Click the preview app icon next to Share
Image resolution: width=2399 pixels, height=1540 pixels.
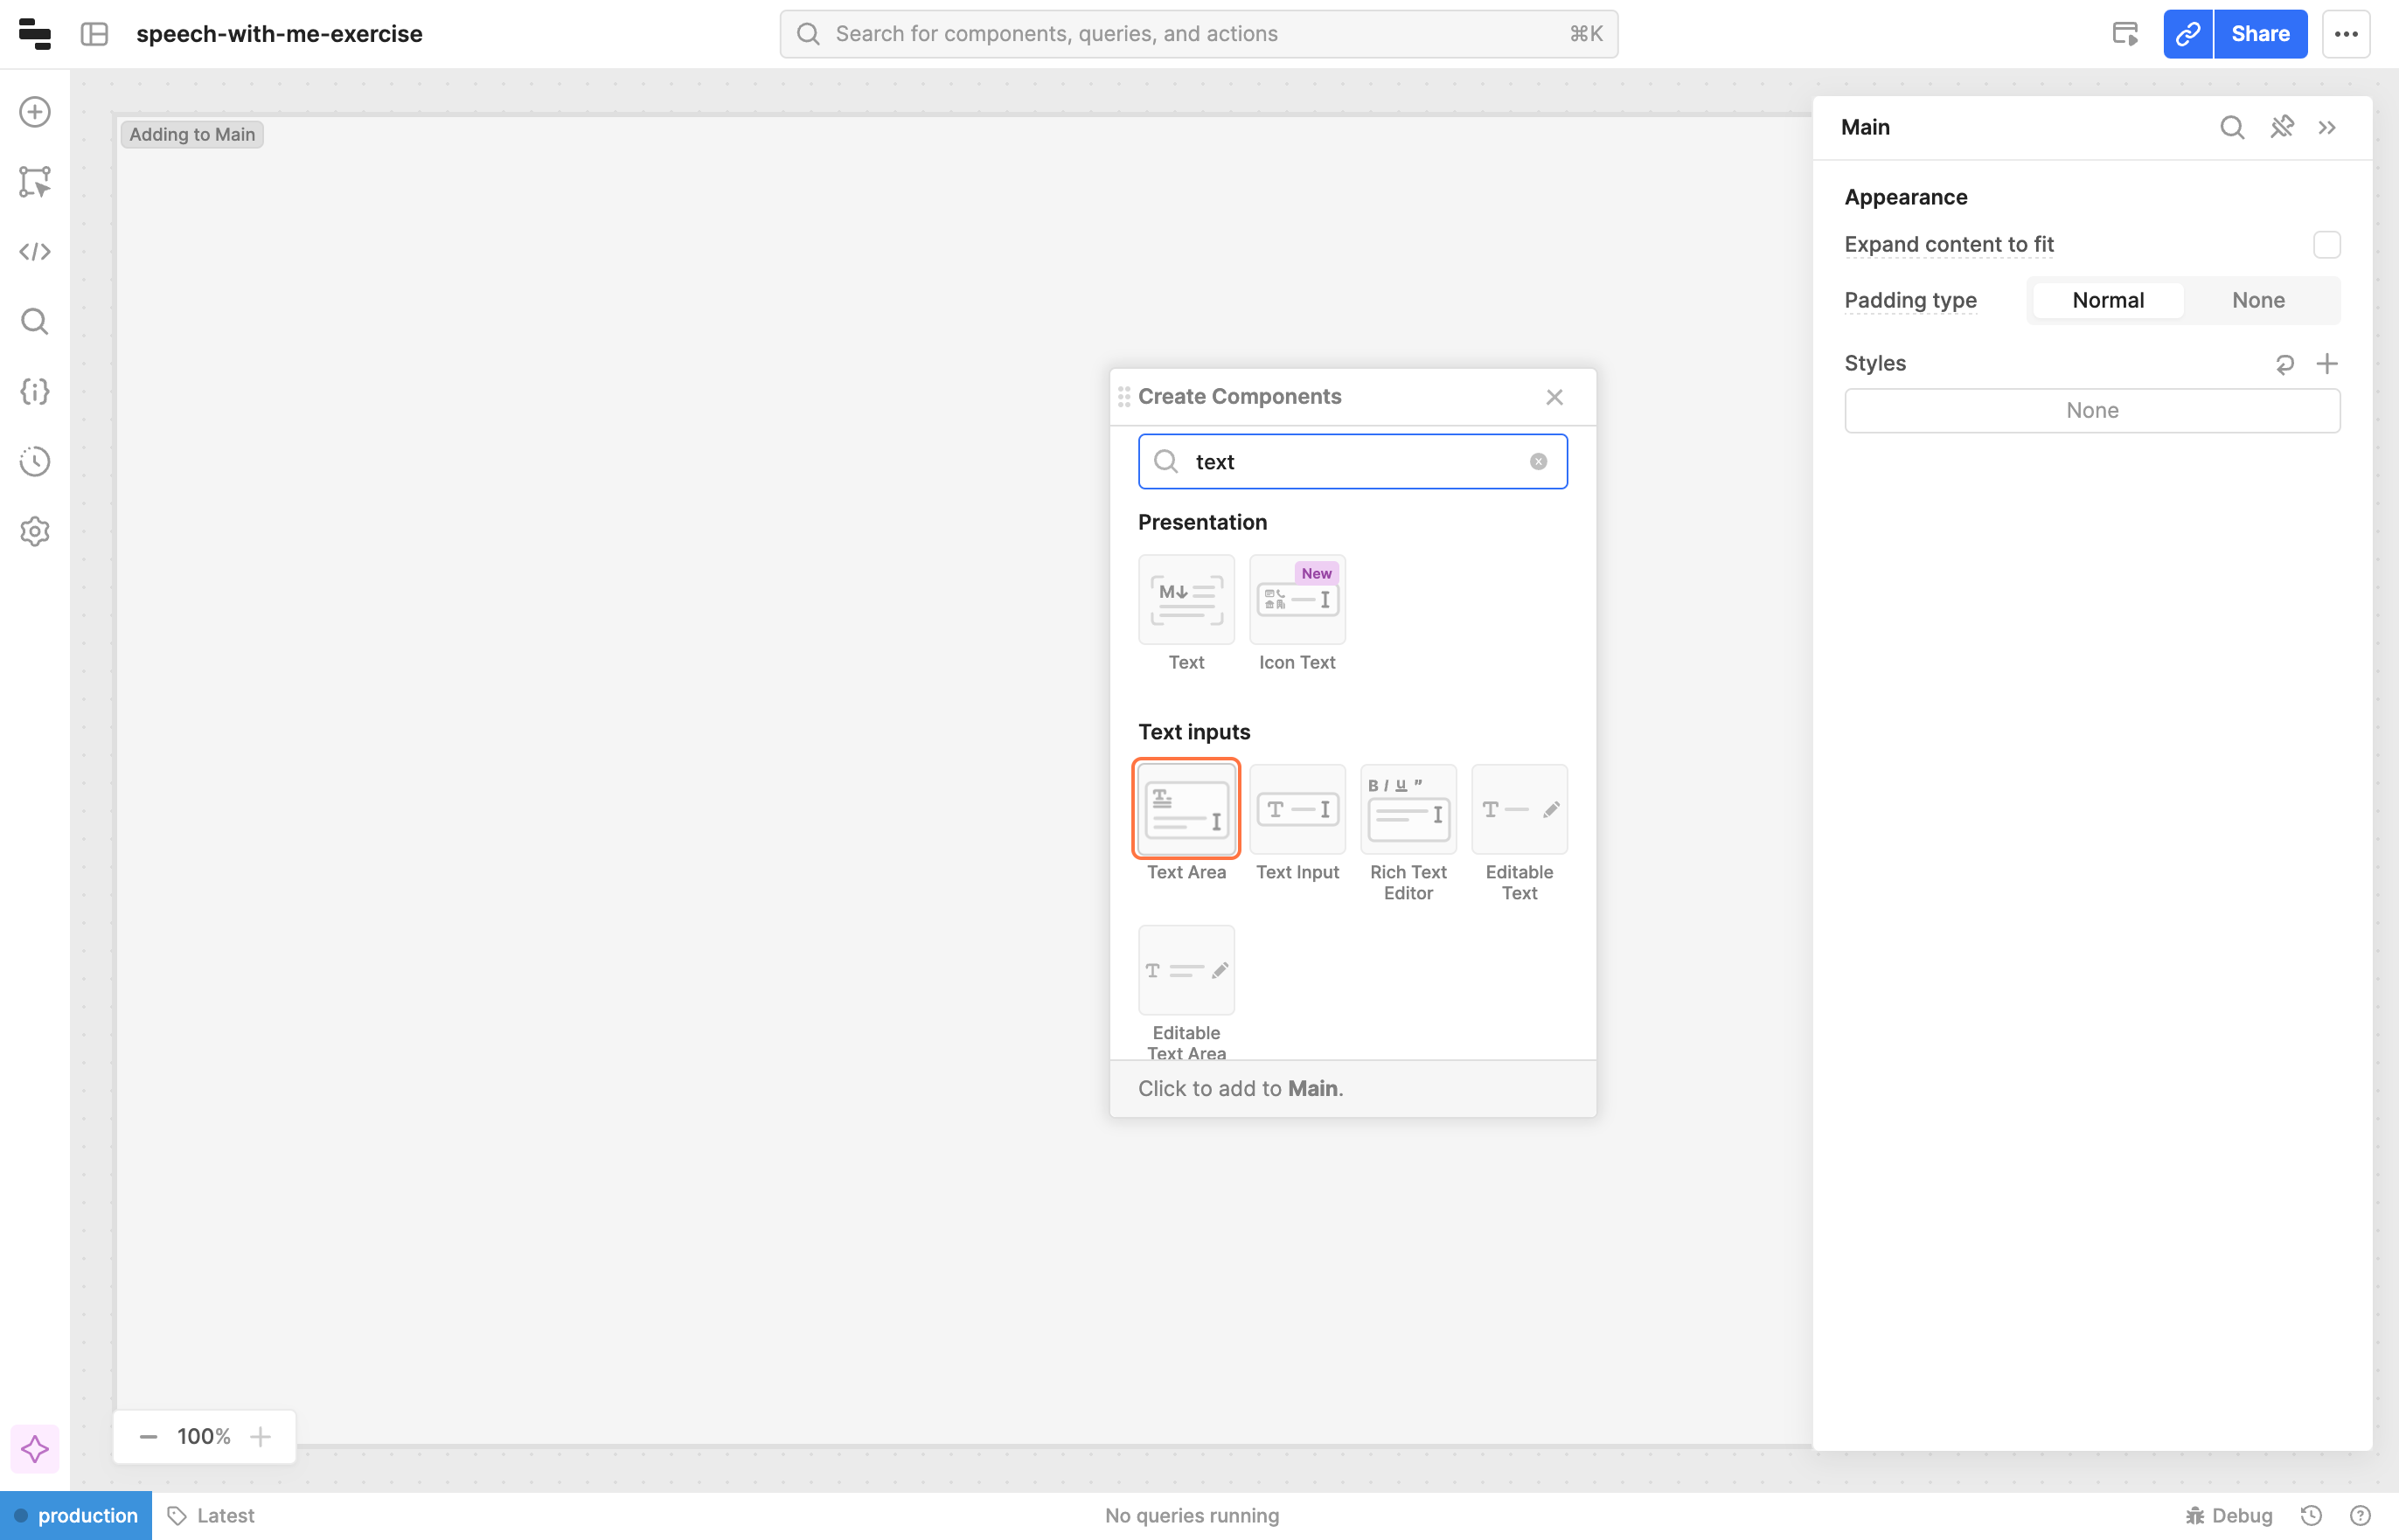click(2125, 34)
